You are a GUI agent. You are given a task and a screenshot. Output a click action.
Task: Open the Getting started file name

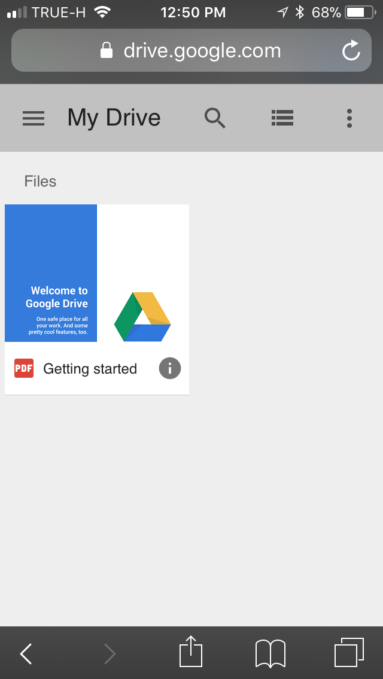[x=90, y=369]
